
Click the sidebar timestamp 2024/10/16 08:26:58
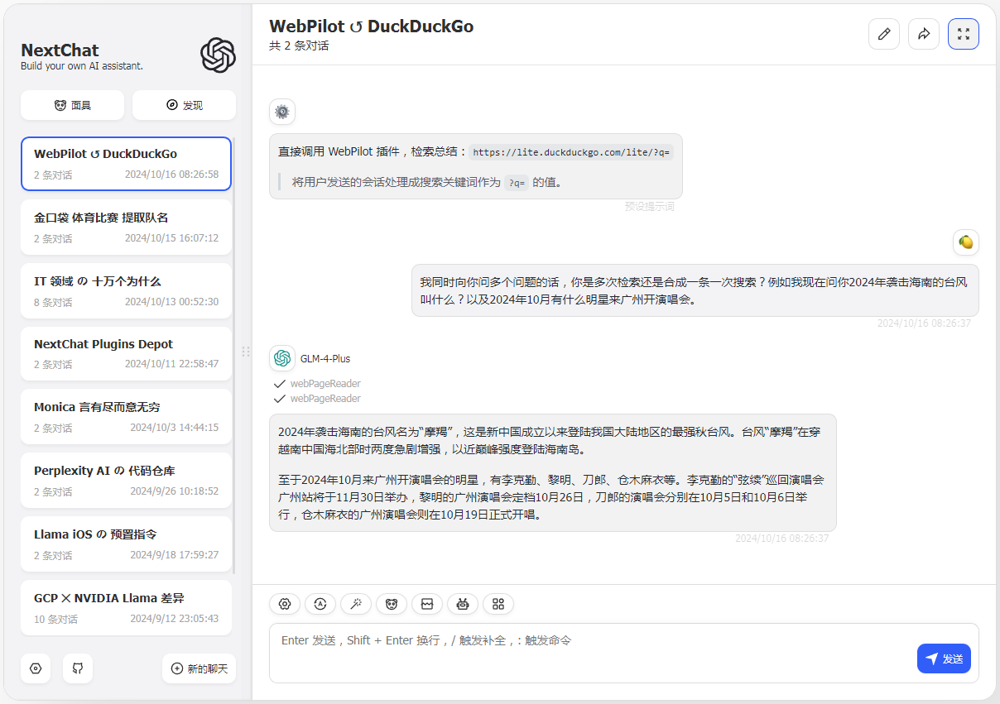[x=171, y=175]
